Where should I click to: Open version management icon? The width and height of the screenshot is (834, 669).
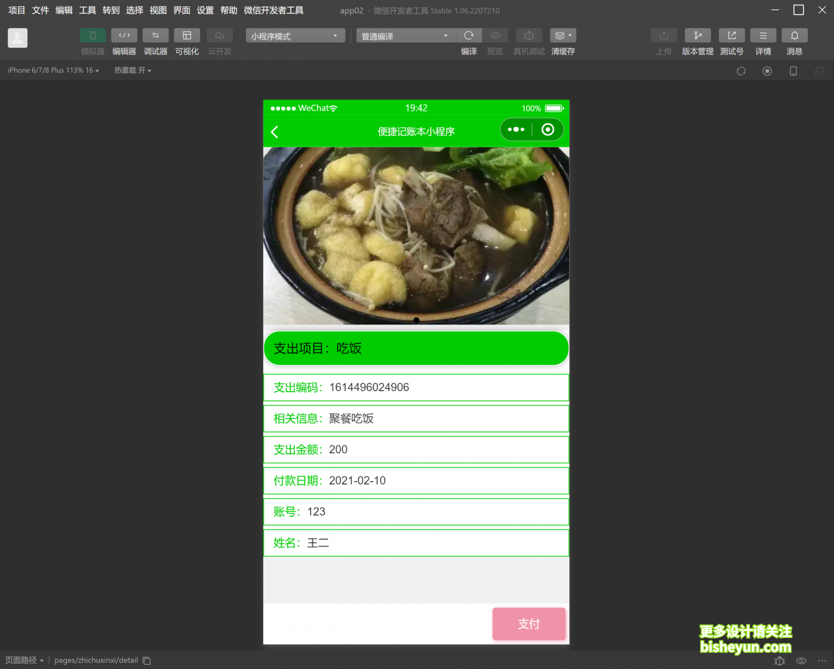click(x=698, y=36)
